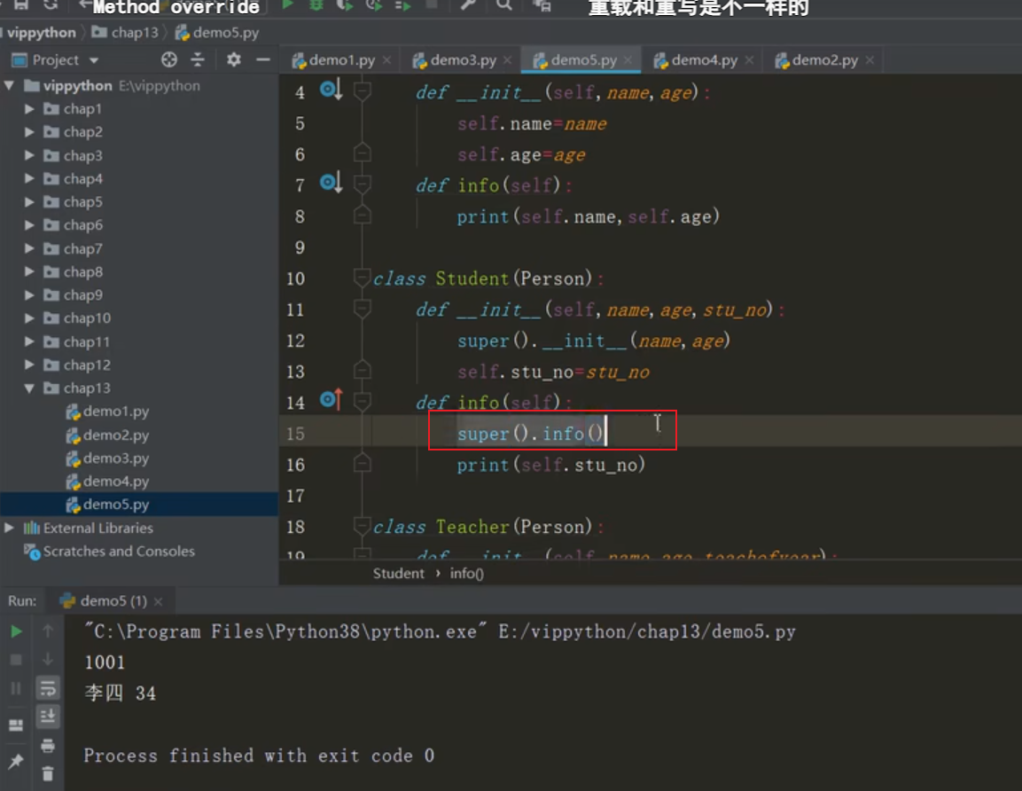The width and height of the screenshot is (1022, 791).
Task: Click pause output icon in Run panel
Action: (16, 689)
